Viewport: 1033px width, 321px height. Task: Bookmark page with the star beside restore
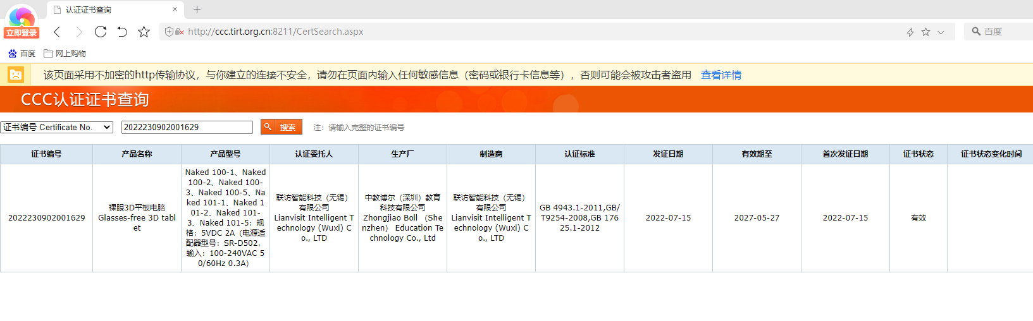[x=144, y=32]
